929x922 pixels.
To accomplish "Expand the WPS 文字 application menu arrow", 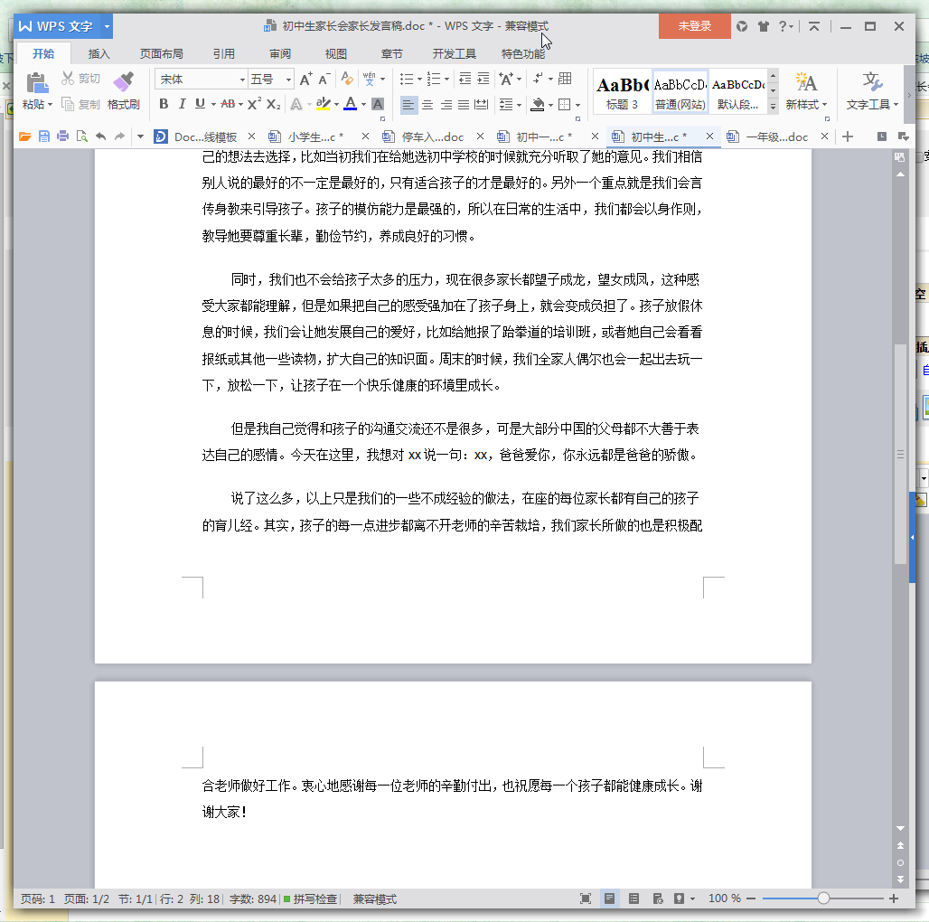I will coord(107,26).
